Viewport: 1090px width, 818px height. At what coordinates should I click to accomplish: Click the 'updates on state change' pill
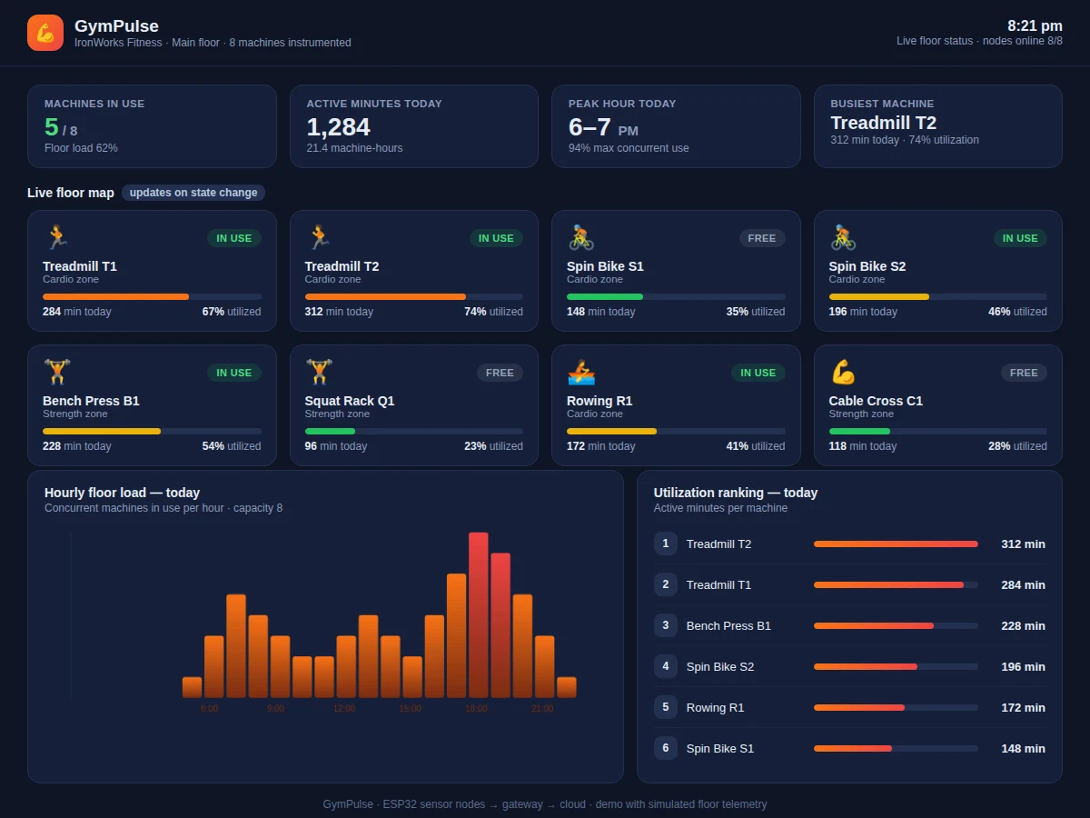tap(193, 193)
